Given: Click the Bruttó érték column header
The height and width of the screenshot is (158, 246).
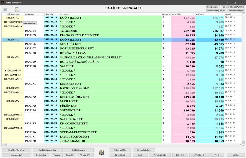Looking at the screenshot, I should [x=183, y=14].
